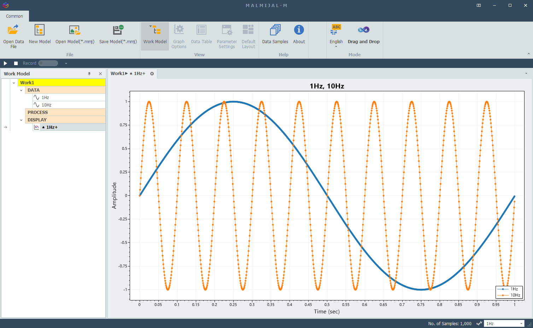
Task: Select the 1Hz+ display item
Action: coord(69,127)
